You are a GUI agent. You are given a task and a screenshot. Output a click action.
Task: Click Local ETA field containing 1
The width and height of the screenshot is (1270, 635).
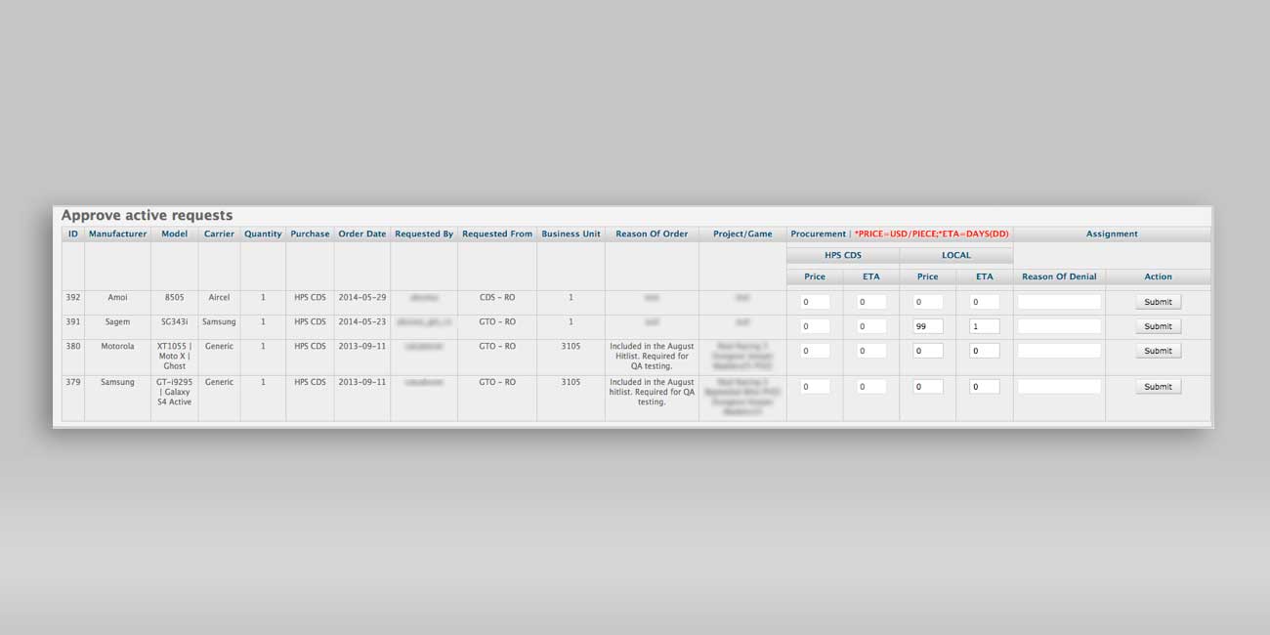coord(984,326)
